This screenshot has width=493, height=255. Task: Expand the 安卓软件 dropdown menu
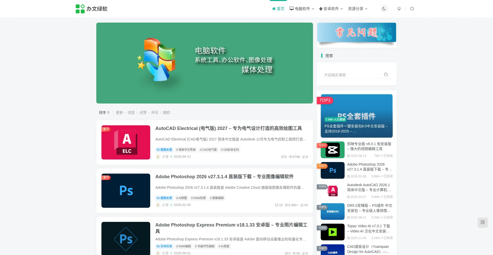[x=331, y=9]
